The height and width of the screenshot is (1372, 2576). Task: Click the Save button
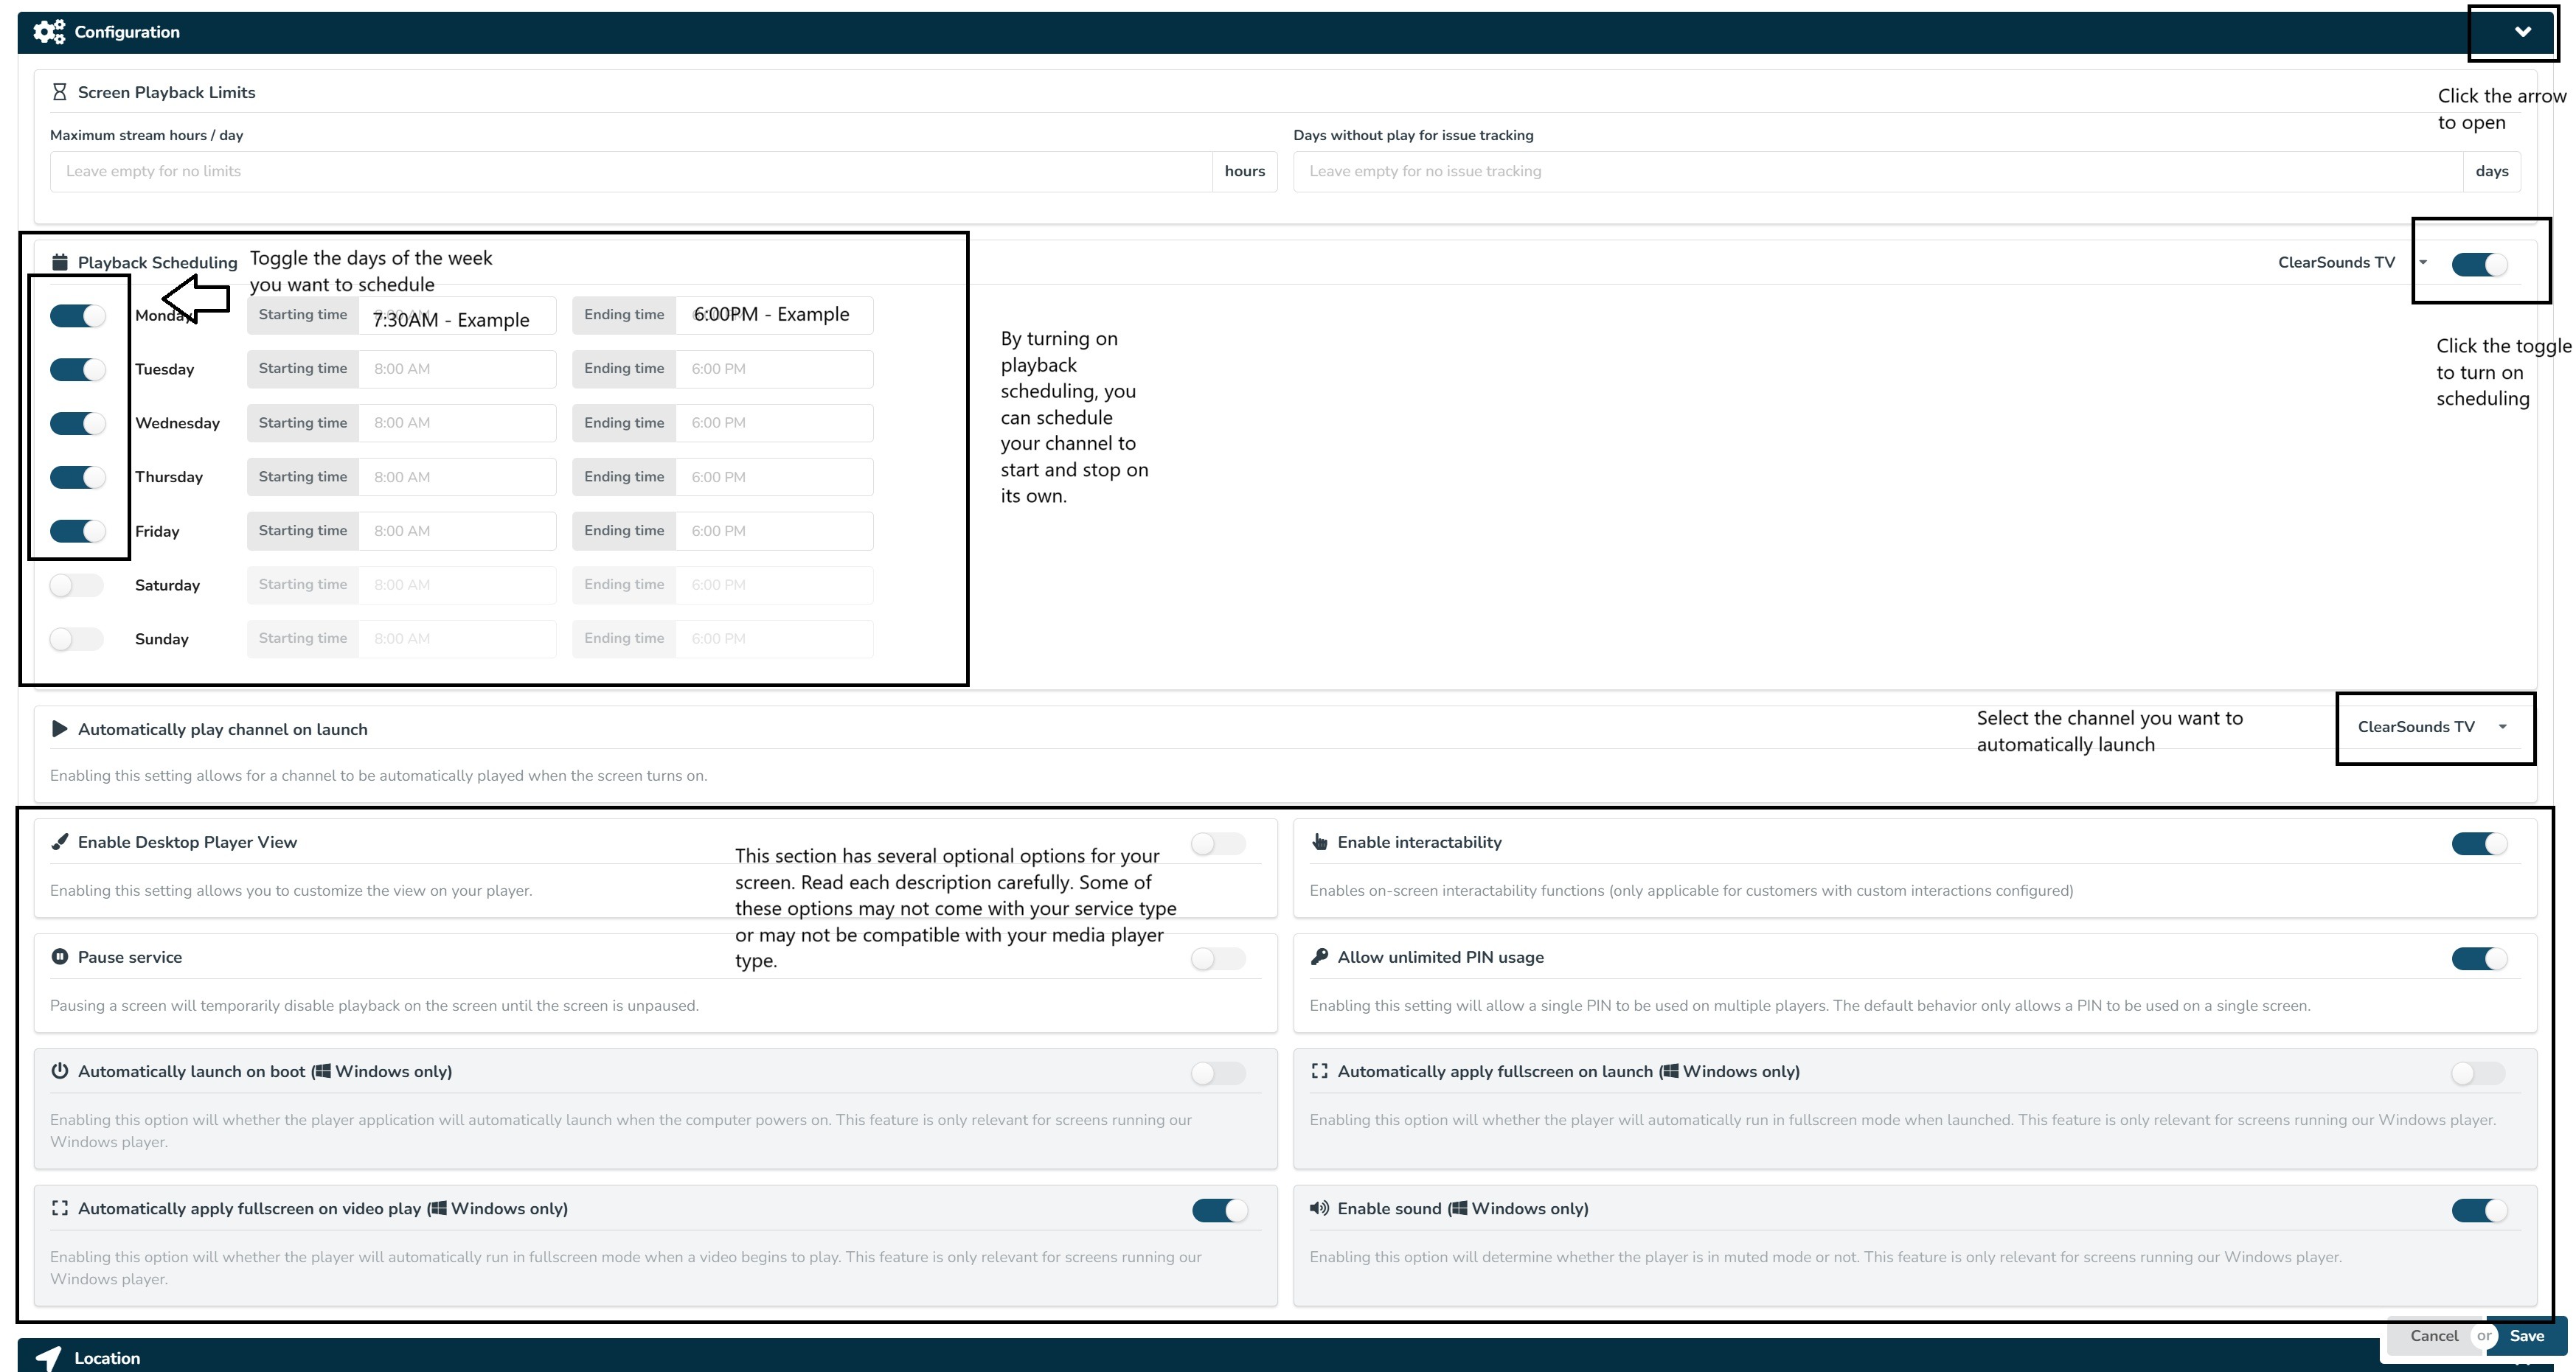(2526, 1336)
